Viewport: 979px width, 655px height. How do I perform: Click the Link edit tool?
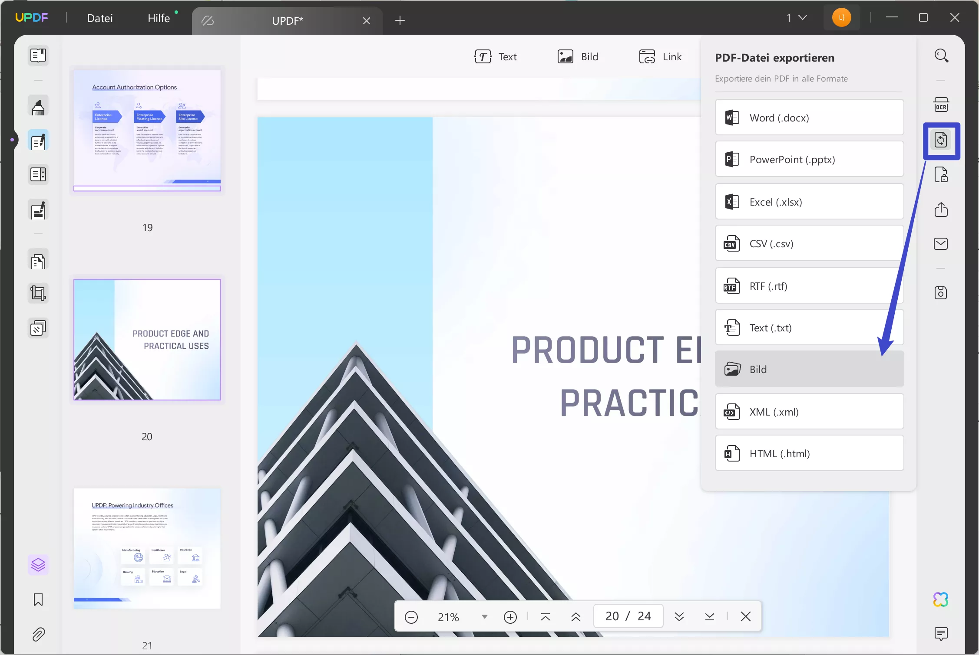pos(660,57)
